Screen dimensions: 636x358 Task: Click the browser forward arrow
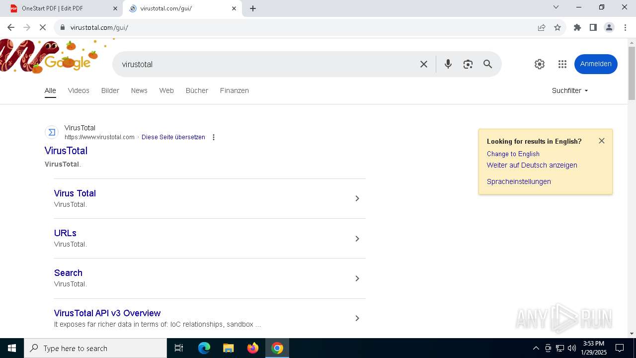(x=27, y=27)
